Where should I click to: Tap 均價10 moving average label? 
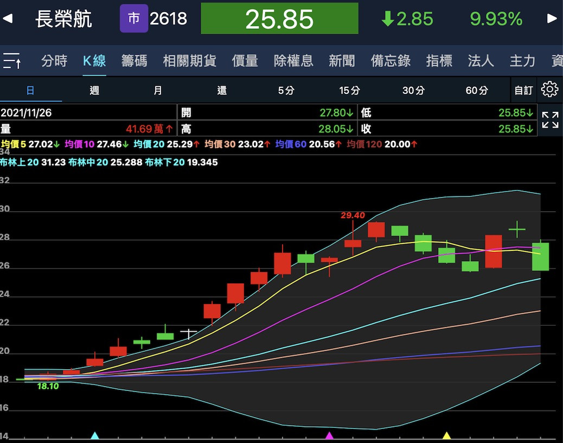(x=80, y=144)
